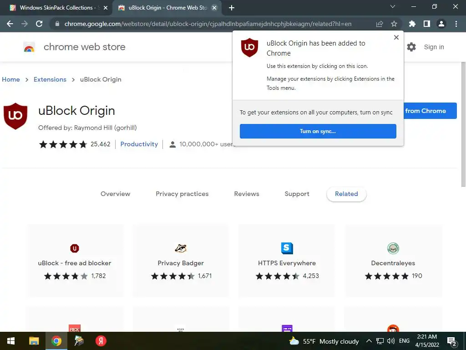Click the address bar URL
Screen dimensions: 466x350
point(208,24)
